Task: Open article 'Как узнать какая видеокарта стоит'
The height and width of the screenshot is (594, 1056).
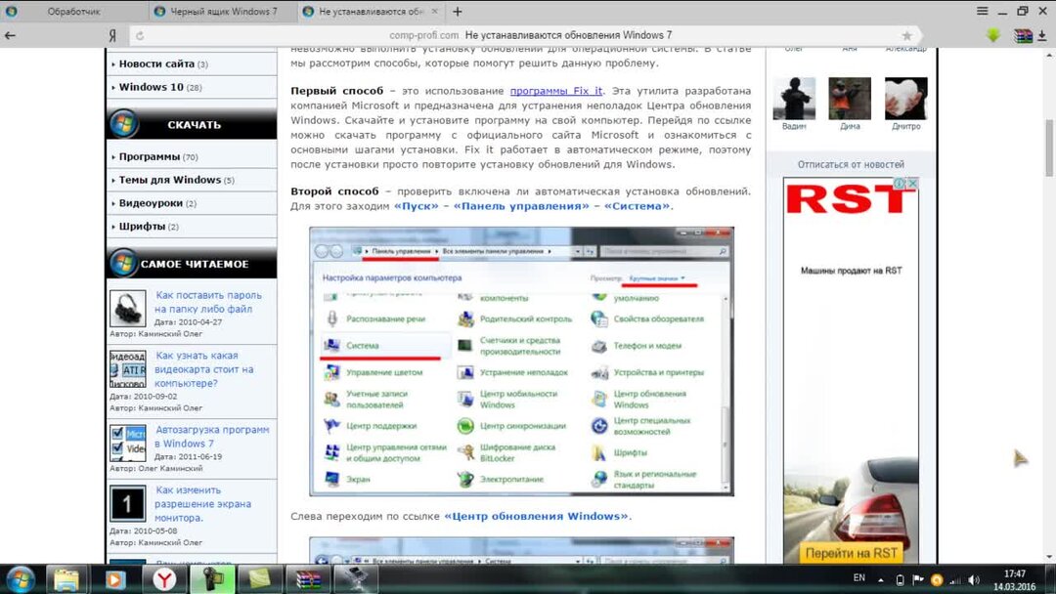Action: click(x=204, y=369)
